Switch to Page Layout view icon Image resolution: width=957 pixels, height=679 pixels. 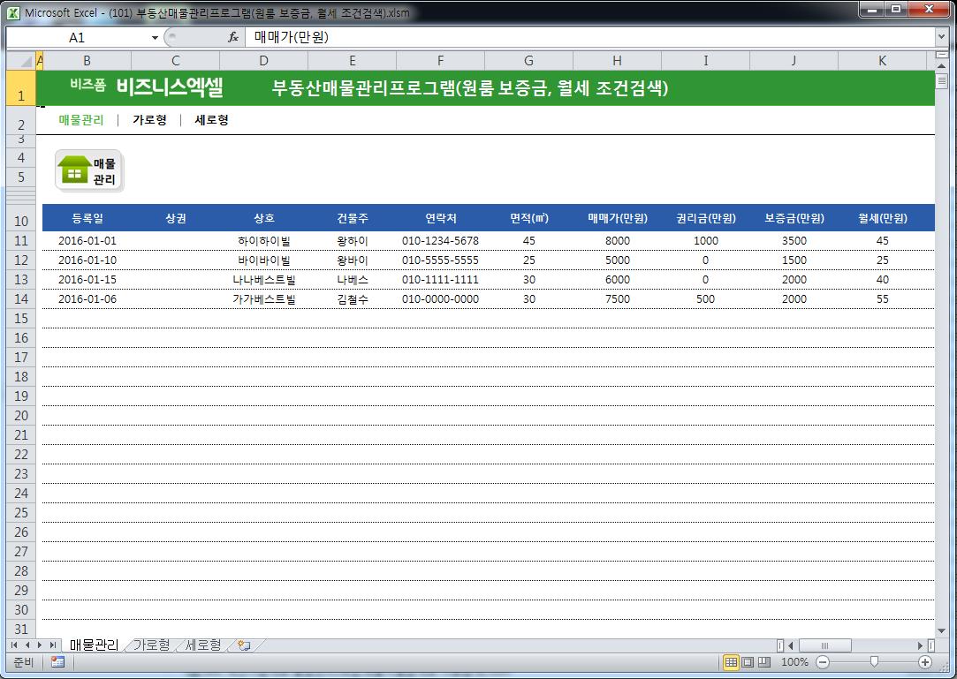click(x=748, y=662)
